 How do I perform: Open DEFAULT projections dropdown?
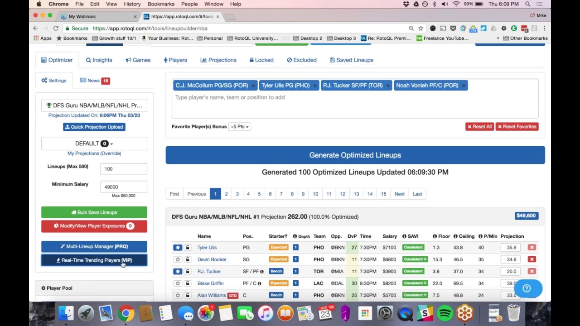(94, 144)
